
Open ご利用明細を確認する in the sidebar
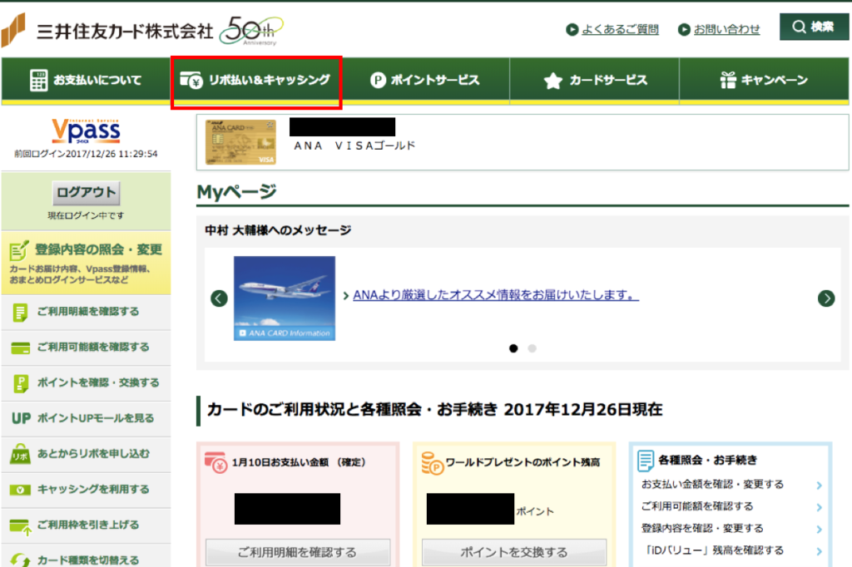pos(86,313)
